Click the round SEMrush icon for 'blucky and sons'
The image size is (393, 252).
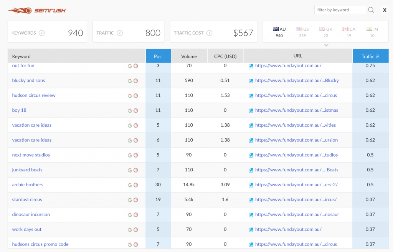pyautogui.click(x=135, y=81)
